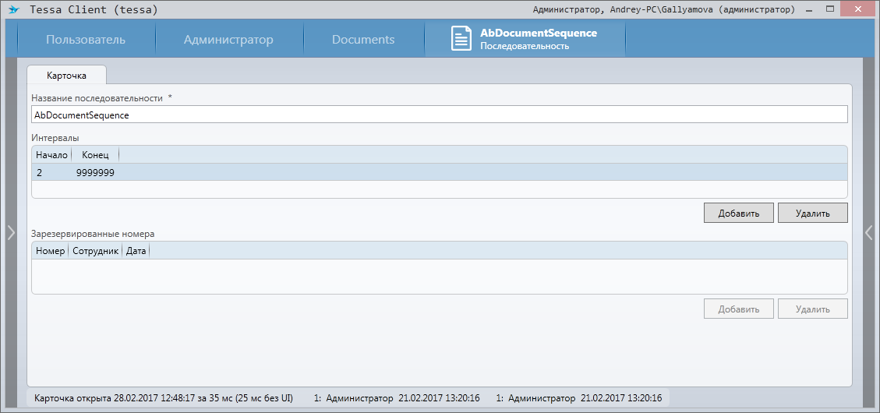Image resolution: width=880 pixels, height=413 pixels.
Task: Click the document icon in AbDocumentSequence tab
Action: pyautogui.click(x=461, y=39)
